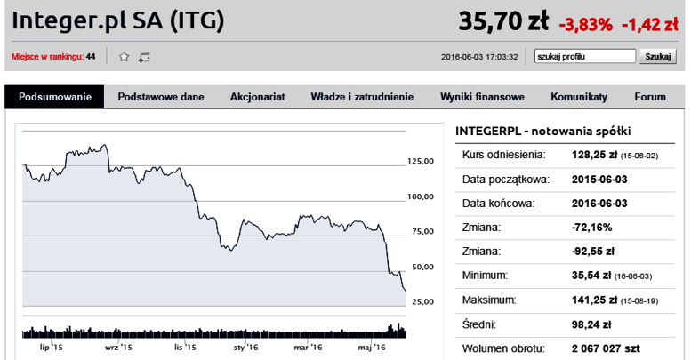Click the Szukaj search button
Screen dimensions: 699x360
tap(658, 57)
